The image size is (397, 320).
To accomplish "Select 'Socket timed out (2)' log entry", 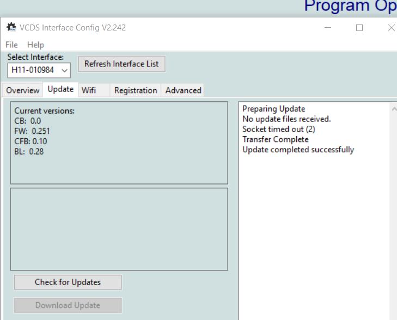I will point(279,130).
